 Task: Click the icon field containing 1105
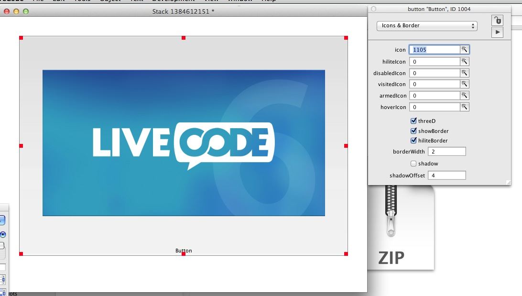(x=435, y=50)
